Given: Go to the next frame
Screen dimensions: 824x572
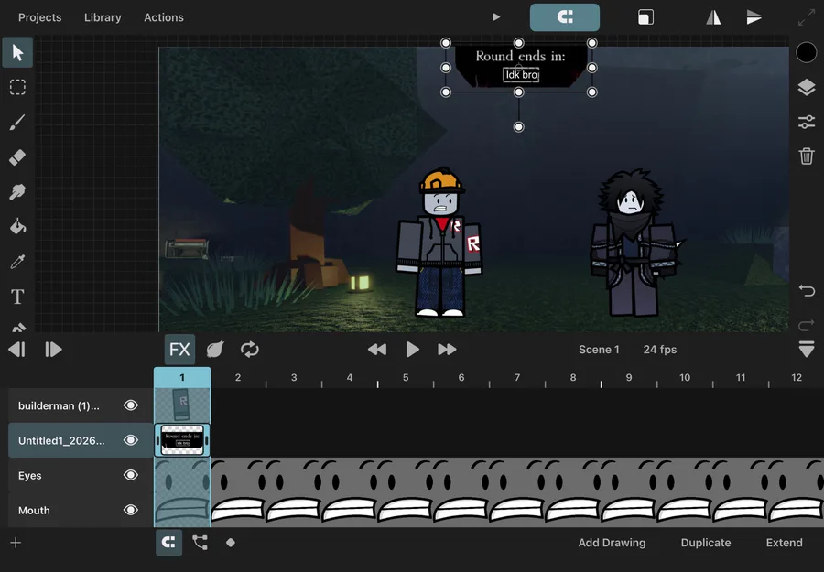Looking at the screenshot, I should 52,350.
